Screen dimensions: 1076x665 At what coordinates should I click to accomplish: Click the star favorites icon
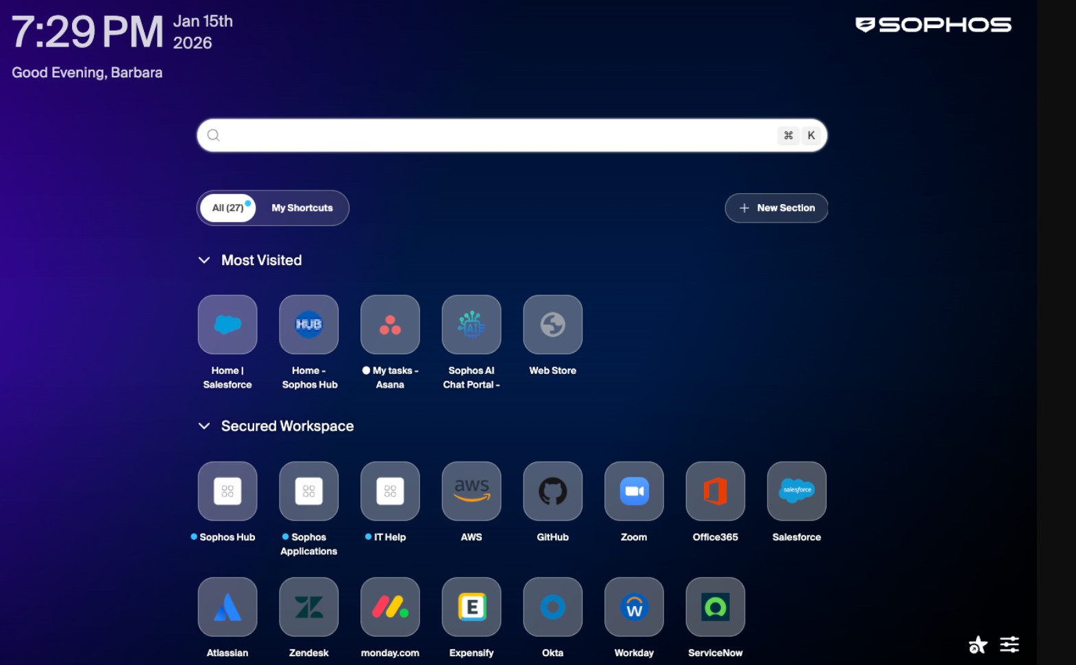pos(978,644)
